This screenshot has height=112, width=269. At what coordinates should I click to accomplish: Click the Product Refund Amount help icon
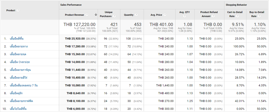(214, 16)
